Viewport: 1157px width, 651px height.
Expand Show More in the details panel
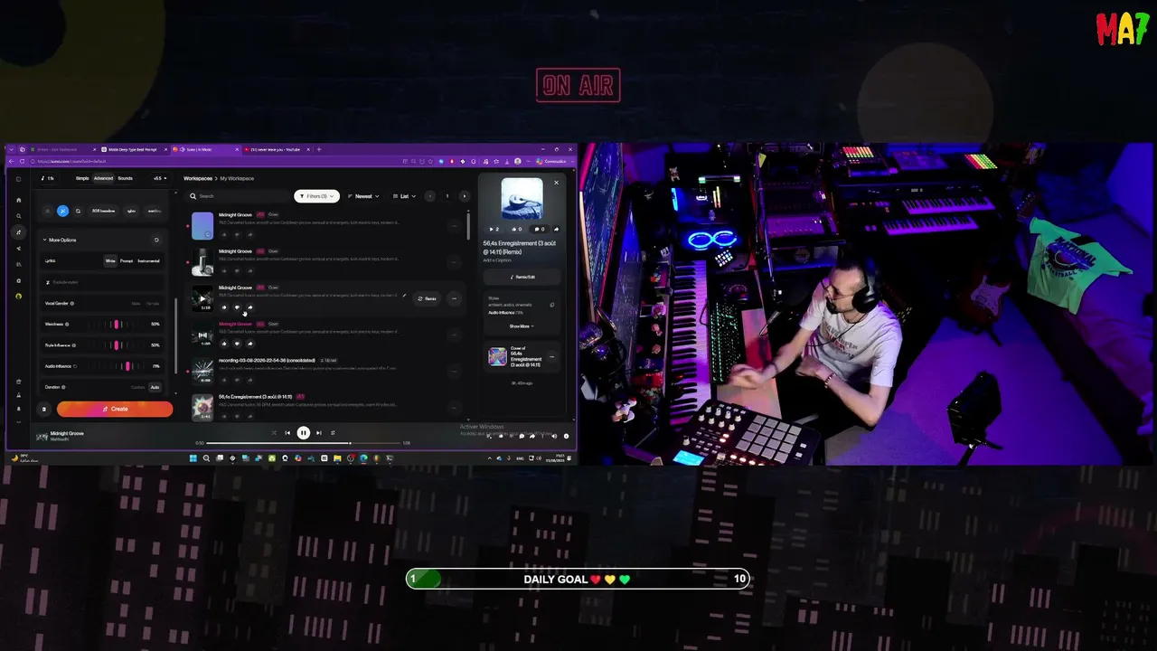pos(522,326)
